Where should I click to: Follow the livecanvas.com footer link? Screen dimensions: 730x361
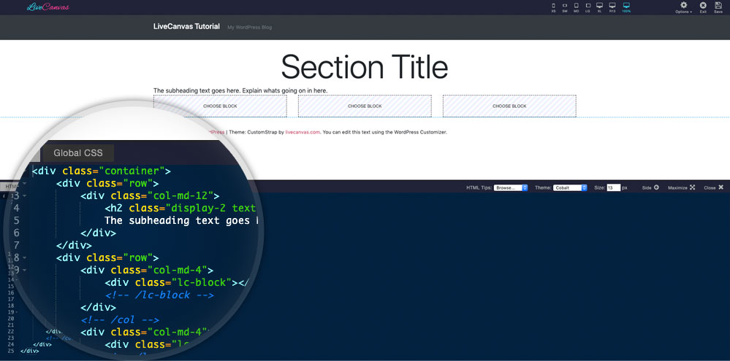303,132
